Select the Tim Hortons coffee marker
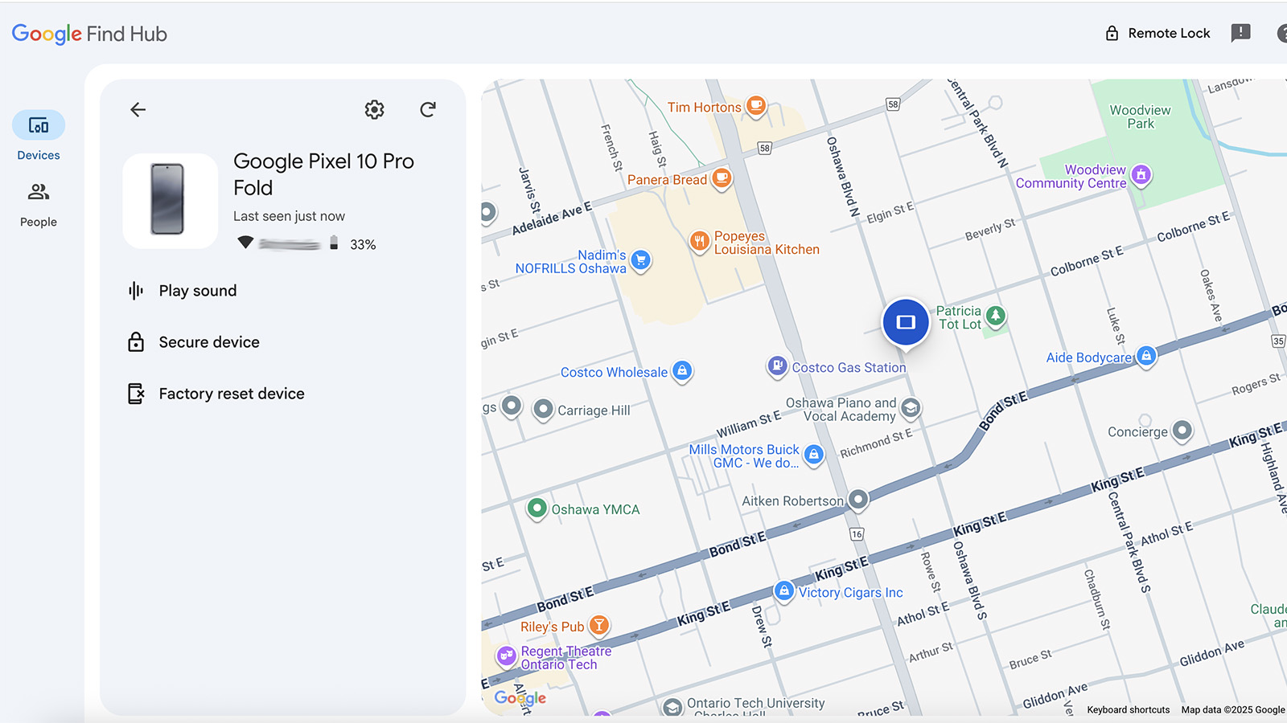This screenshot has height=723, width=1287. point(755,105)
